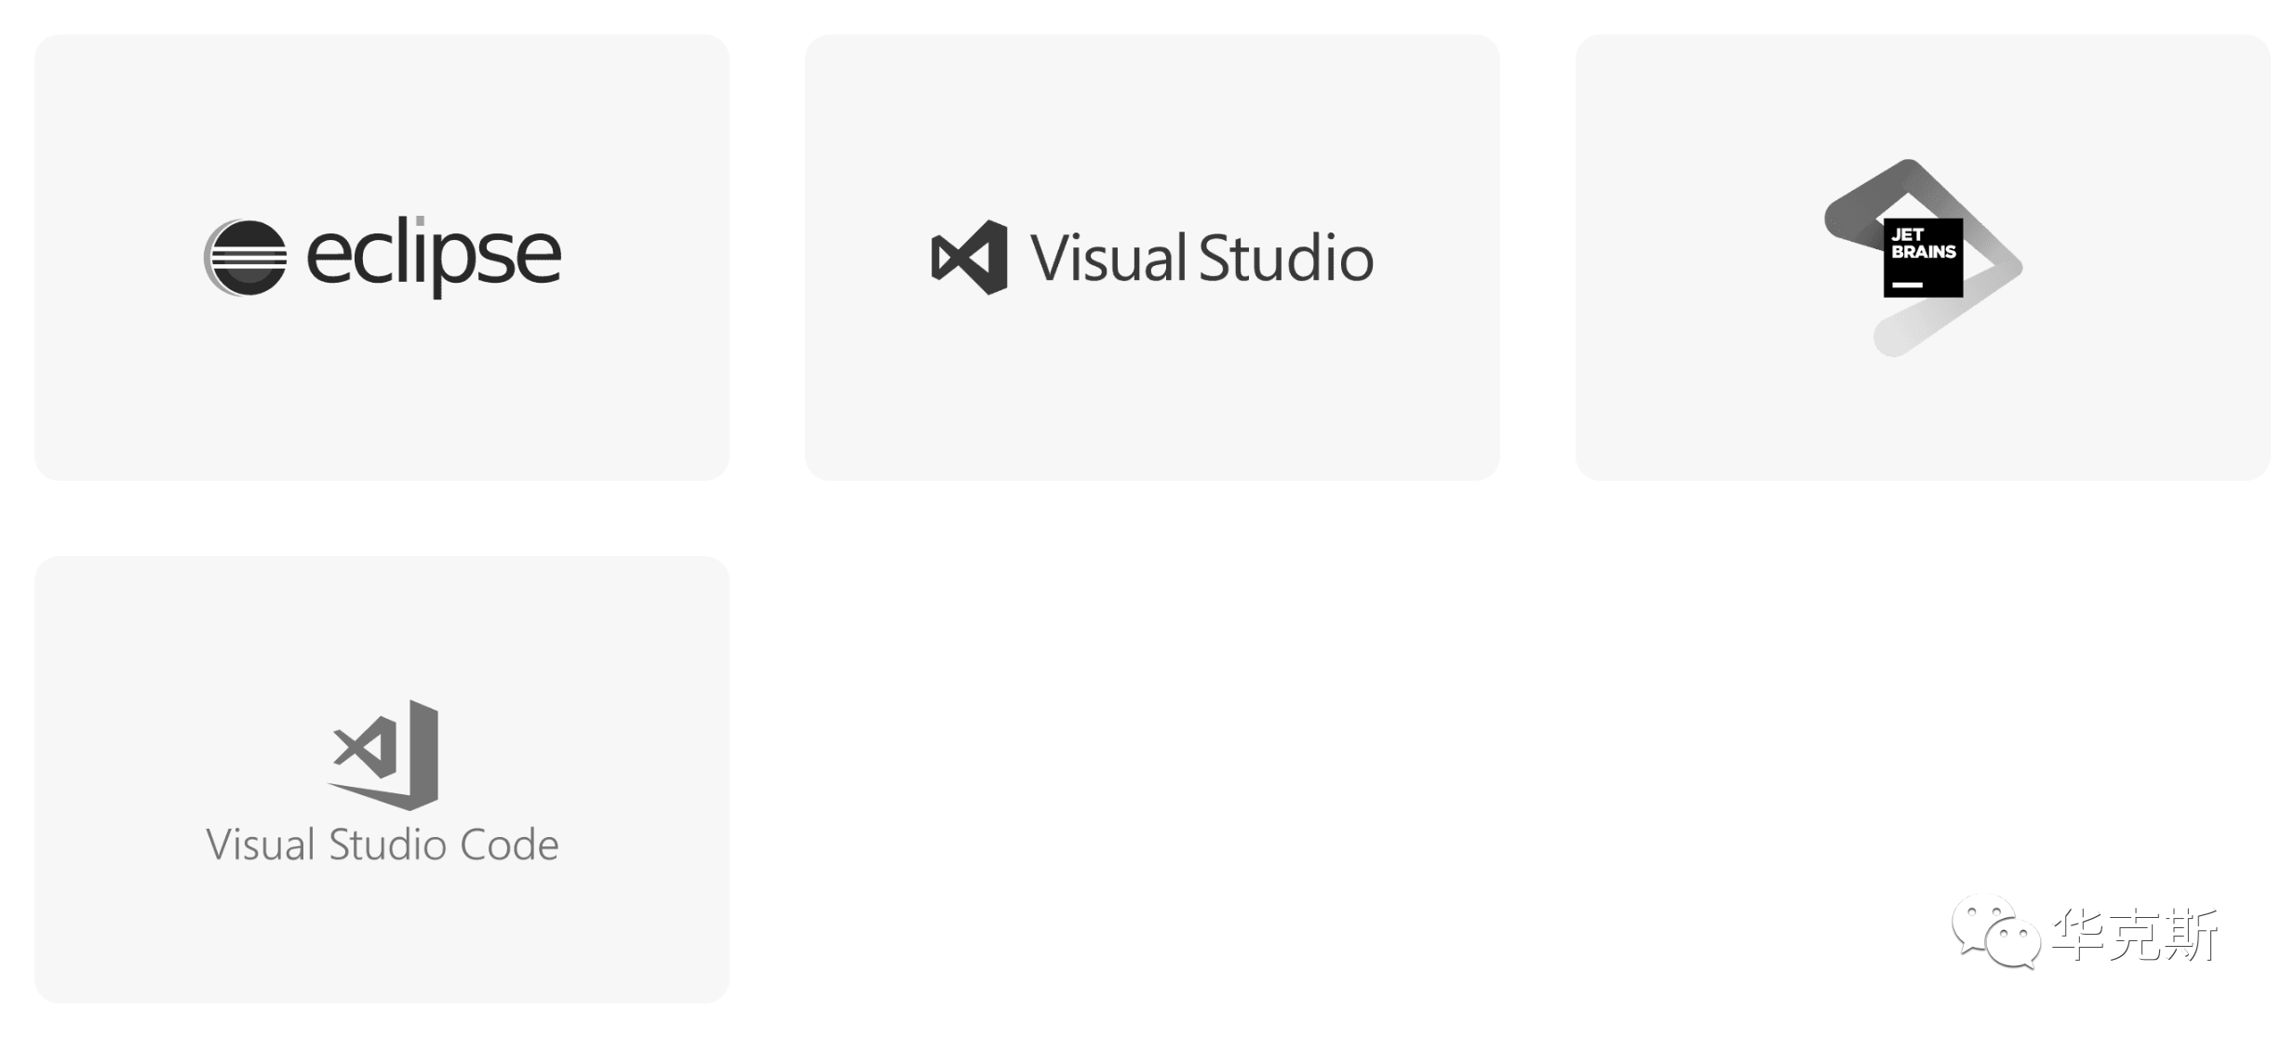
Task: Click the JetBrains gradient ribbon shape
Action: pos(1923,258)
